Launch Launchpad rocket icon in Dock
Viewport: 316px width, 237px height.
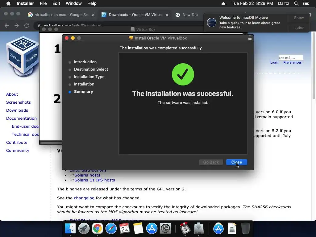(x=84, y=229)
